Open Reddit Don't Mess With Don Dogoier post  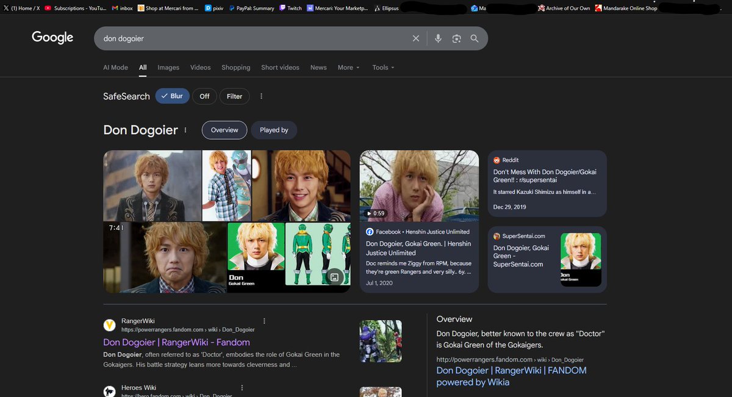coord(545,176)
